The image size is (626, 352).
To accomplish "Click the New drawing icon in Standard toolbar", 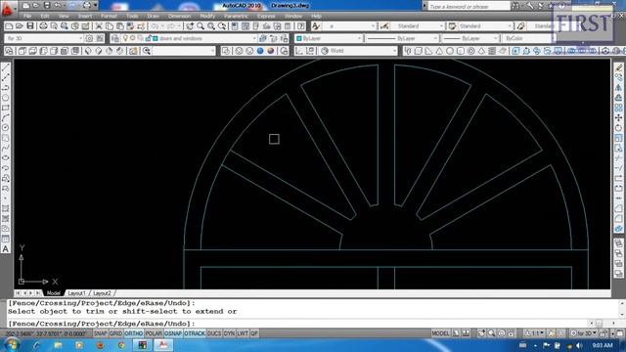I will point(9,26).
